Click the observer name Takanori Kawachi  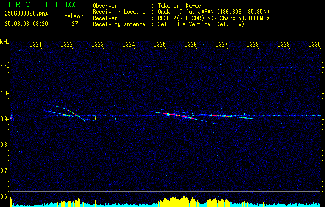point(182,6)
